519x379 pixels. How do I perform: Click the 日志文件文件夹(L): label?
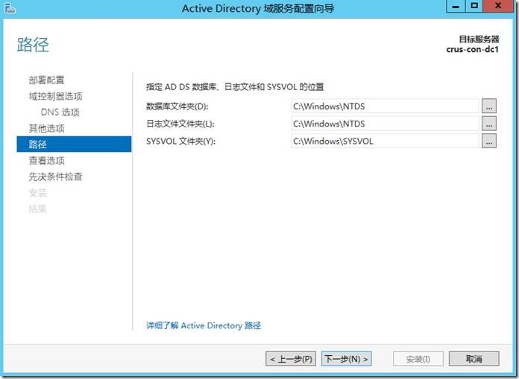click(180, 124)
